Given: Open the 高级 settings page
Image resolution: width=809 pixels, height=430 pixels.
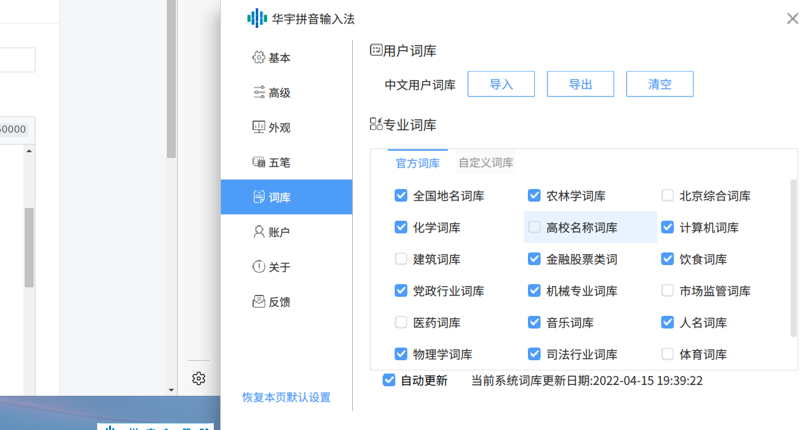Looking at the screenshot, I should click(x=286, y=93).
